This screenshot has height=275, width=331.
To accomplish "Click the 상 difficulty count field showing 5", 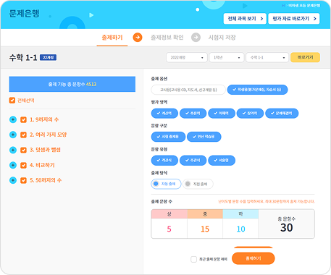I will pos(169,229).
